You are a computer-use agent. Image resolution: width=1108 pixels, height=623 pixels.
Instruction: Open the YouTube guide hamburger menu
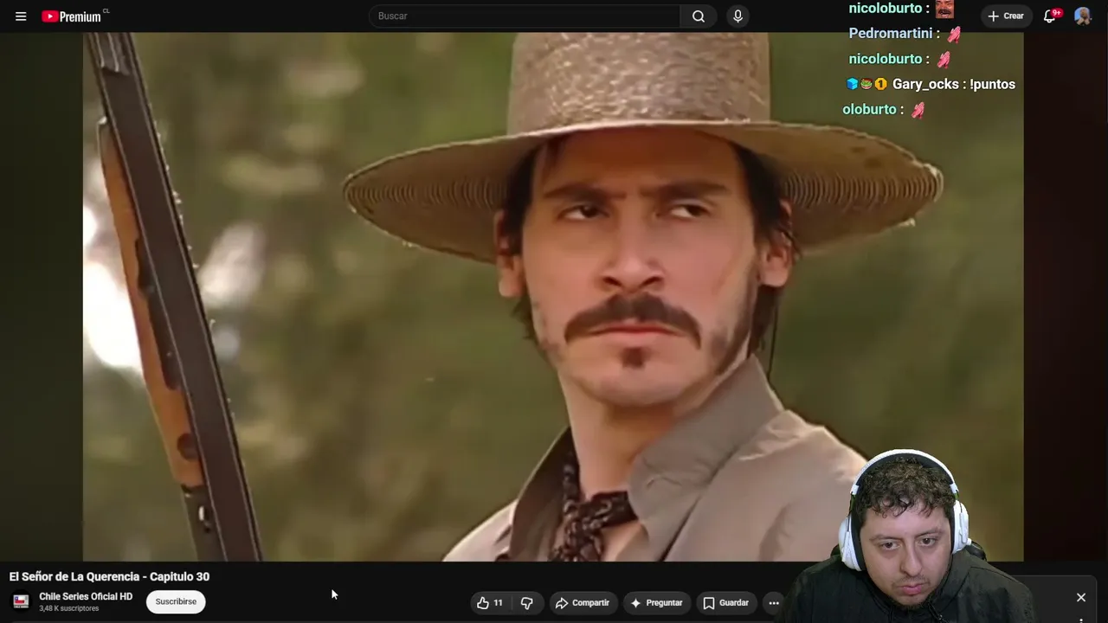[21, 16]
